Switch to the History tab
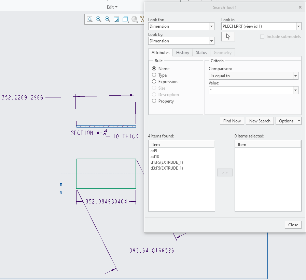The image size is (306, 280). tap(183, 53)
